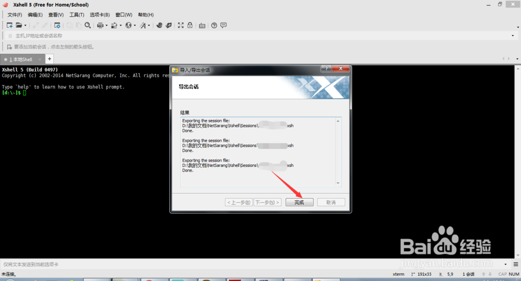Click the dialog help question mark button
Image resolution: width=521 pixels, height=281 pixels.
pyautogui.click(x=326, y=68)
